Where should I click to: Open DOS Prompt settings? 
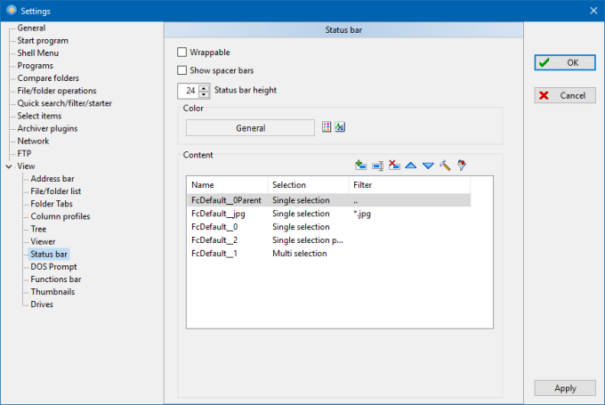point(53,267)
